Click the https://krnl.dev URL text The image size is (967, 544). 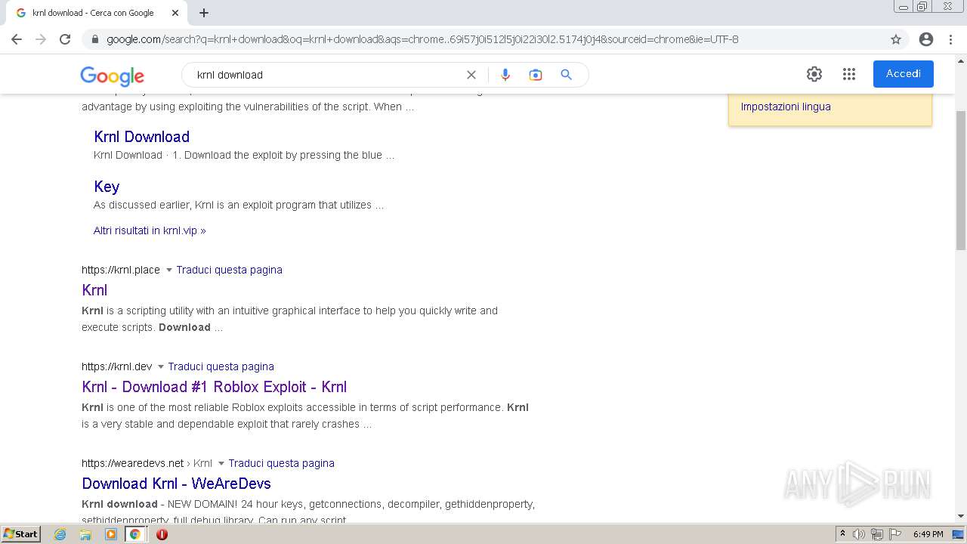[x=117, y=366]
